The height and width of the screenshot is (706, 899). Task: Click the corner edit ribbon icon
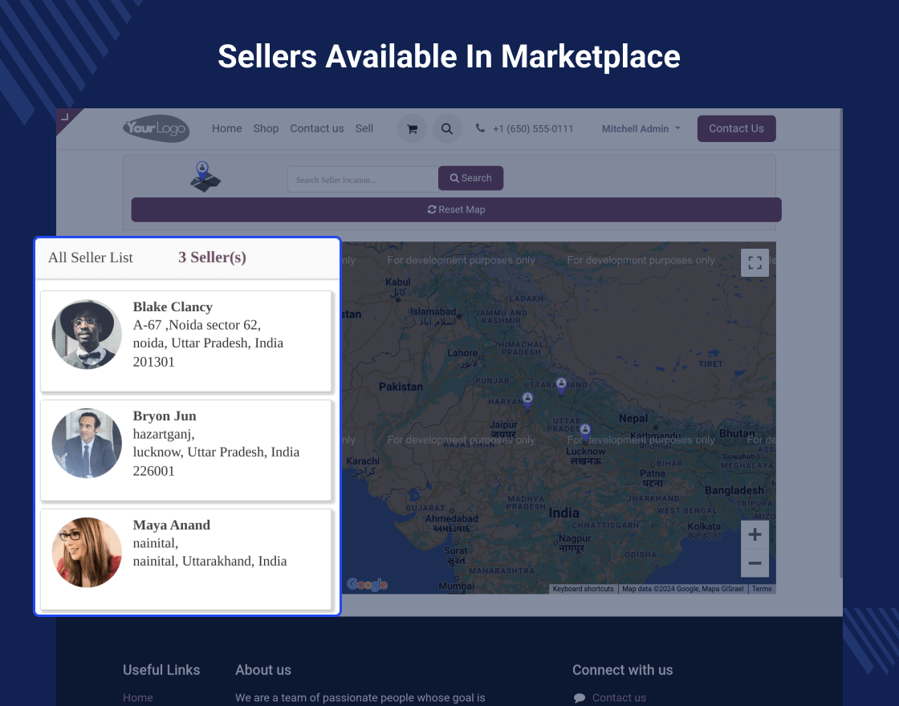pyautogui.click(x=64, y=116)
